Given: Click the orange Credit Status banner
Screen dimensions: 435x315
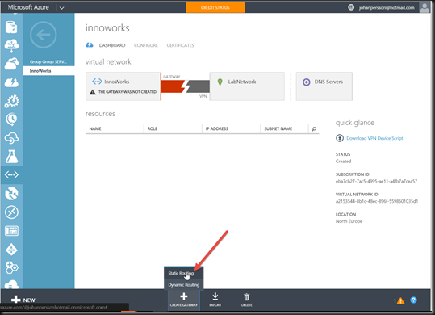Looking at the screenshot, I should pyautogui.click(x=215, y=7).
